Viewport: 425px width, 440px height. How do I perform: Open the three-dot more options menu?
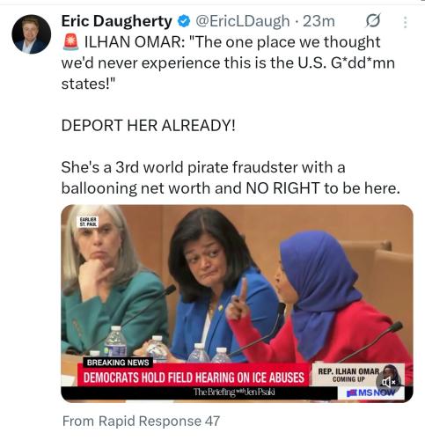[x=405, y=22]
